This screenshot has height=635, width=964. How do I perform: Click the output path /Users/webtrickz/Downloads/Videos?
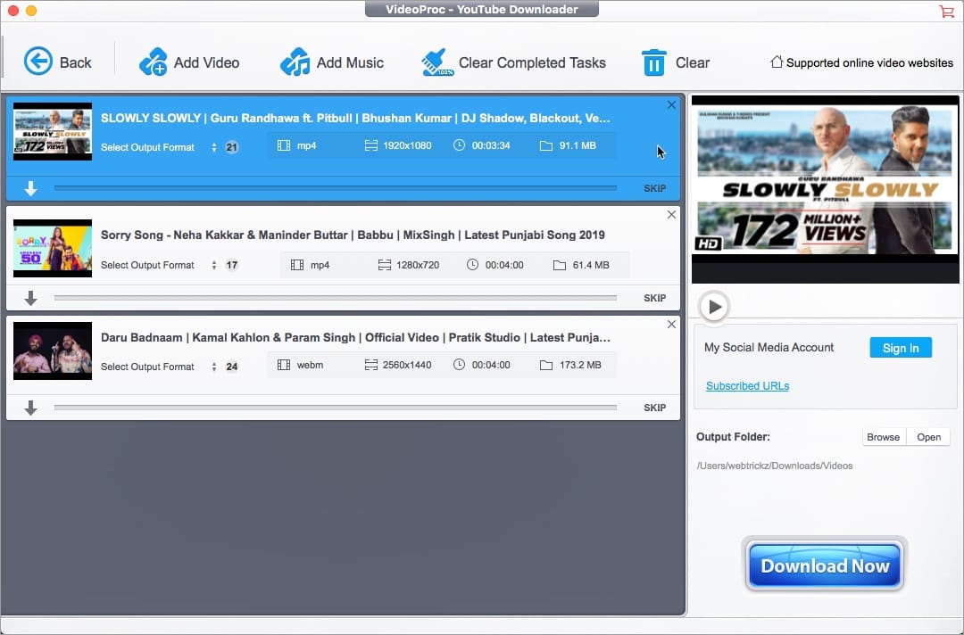coord(775,466)
